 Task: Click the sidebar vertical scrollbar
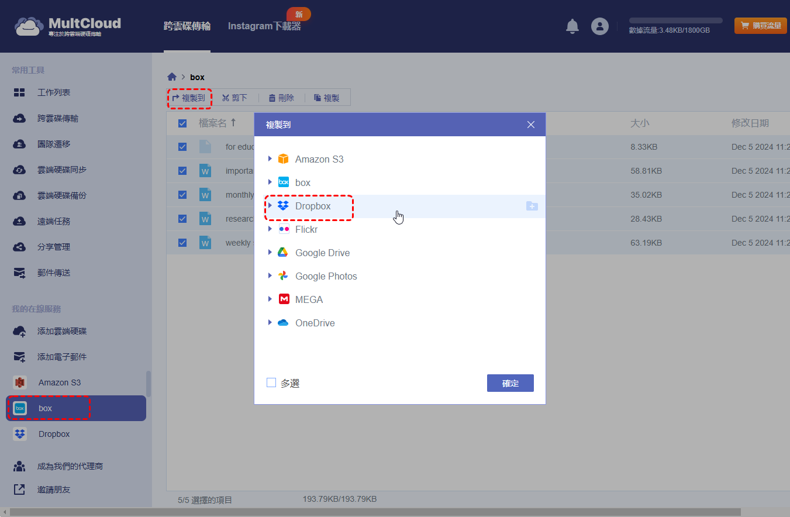coord(149,383)
